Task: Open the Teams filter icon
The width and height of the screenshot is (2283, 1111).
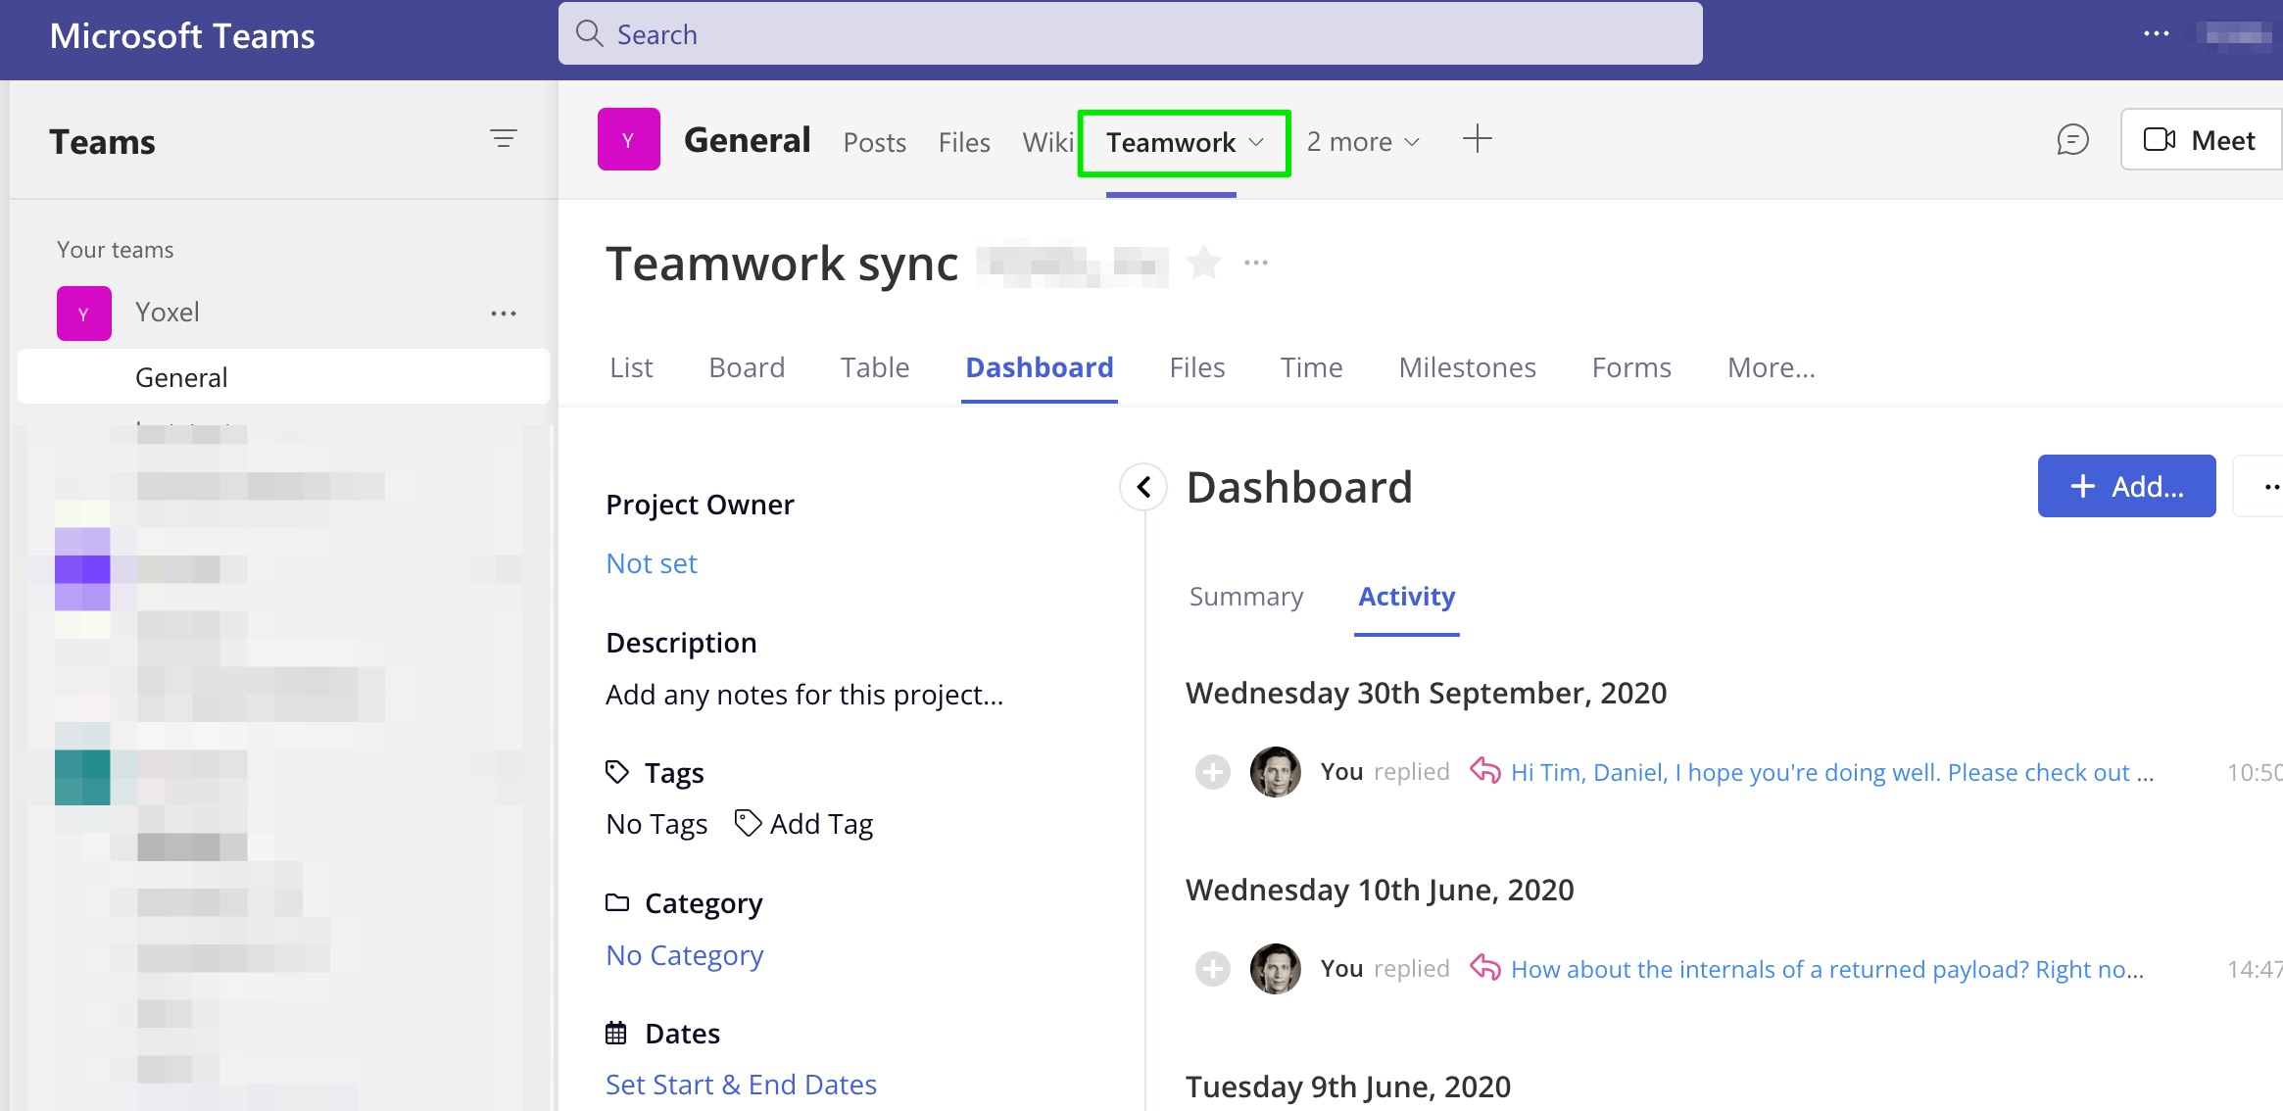Action: point(504,139)
